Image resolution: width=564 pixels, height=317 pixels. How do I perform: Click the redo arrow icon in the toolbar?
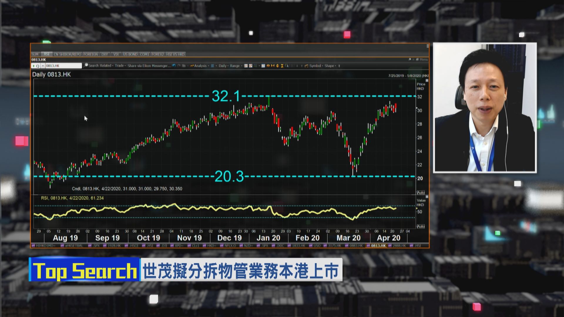[x=179, y=66]
